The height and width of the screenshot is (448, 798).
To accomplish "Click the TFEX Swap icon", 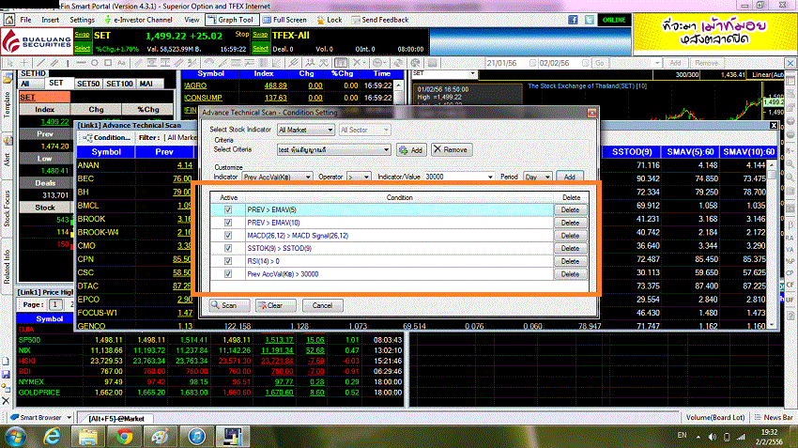I will click(260, 35).
